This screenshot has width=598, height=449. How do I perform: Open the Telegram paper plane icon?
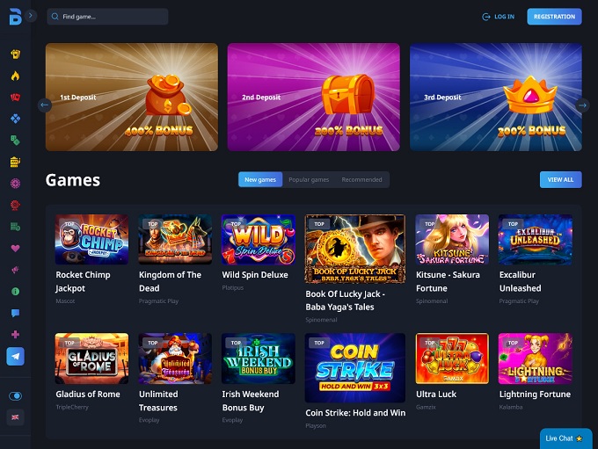pyautogui.click(x=15, y=357)
